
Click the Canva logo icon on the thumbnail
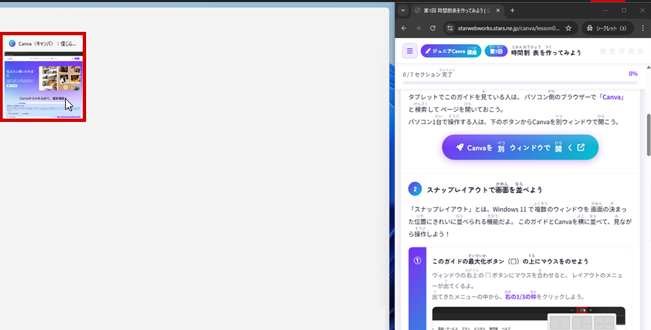[x=12, y=43]
